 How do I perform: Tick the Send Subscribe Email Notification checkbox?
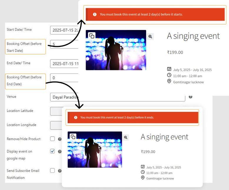(x=52, y=170)
